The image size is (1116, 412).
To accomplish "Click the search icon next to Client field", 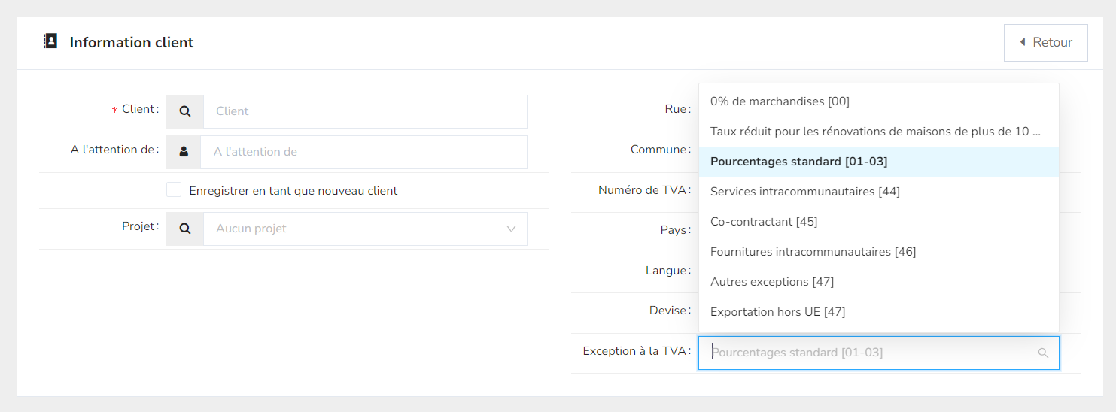I will tap(185, 111).
